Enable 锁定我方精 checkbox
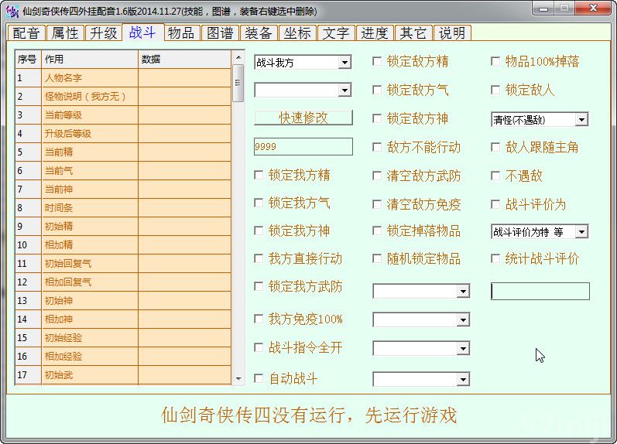This screenshot has height=444, width=617. tap(259, 176)
